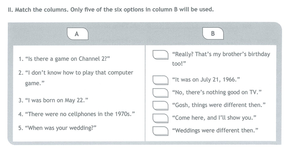Select the text "Gosh, things were different then."
Screen dimensions: 288x149
[x=219, y=105]
